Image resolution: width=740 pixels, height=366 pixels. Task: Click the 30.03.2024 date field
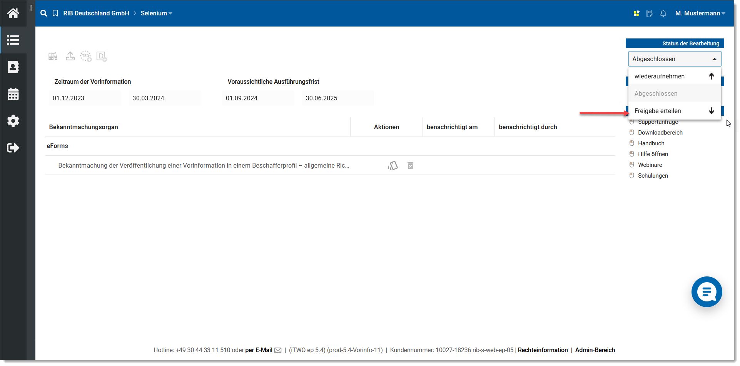[x=165, y=98]
